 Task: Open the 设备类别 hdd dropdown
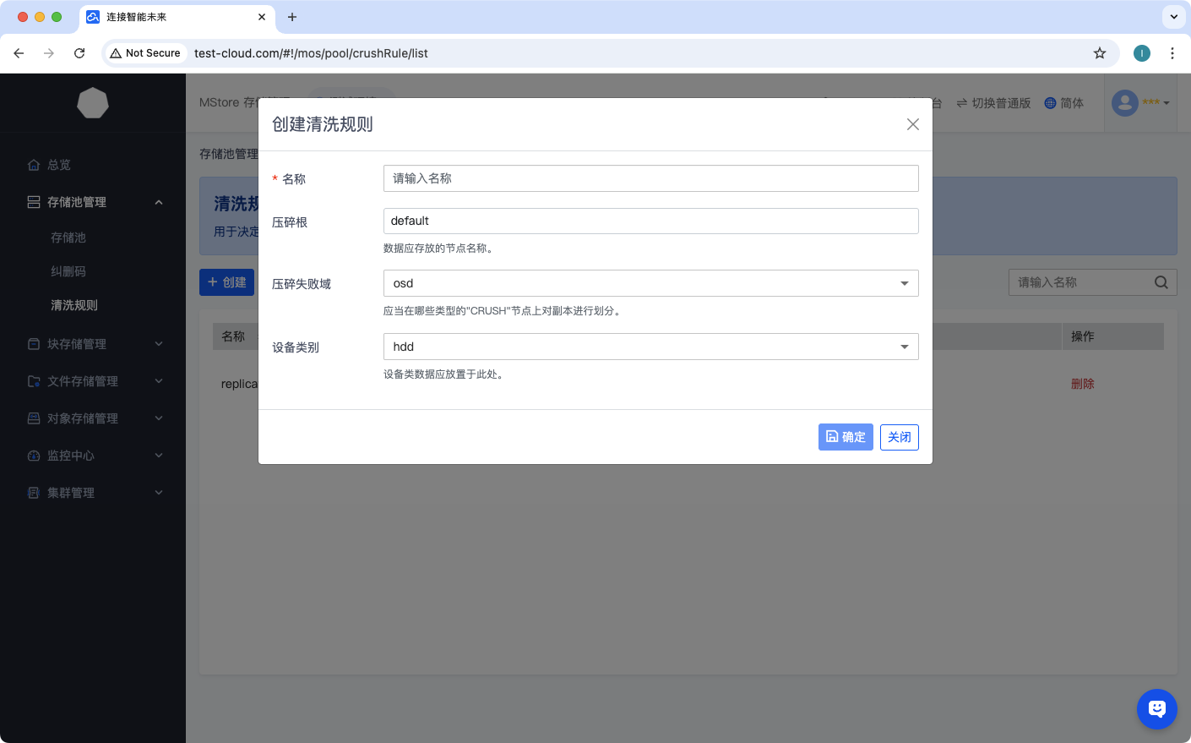[x=650, y=347]
